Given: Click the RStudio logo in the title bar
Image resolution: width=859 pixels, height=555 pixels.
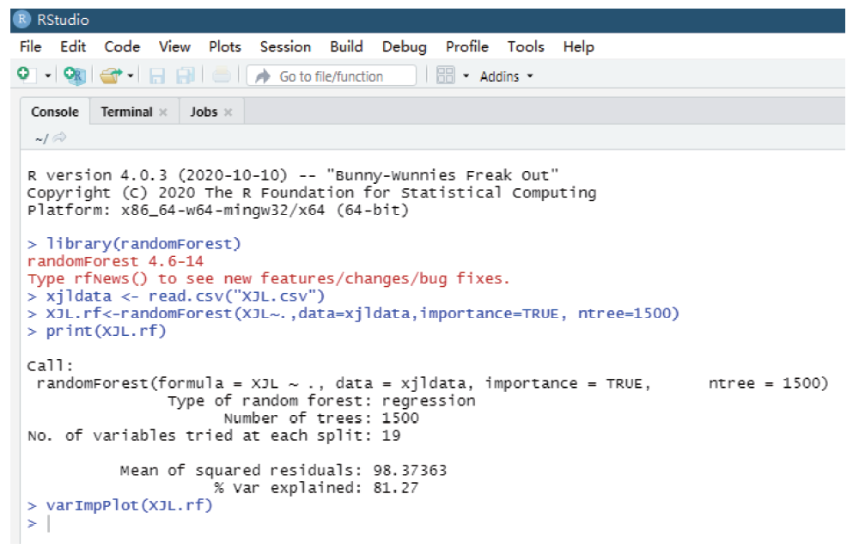Looking at the screenshot, I should [x=21, y=20].
